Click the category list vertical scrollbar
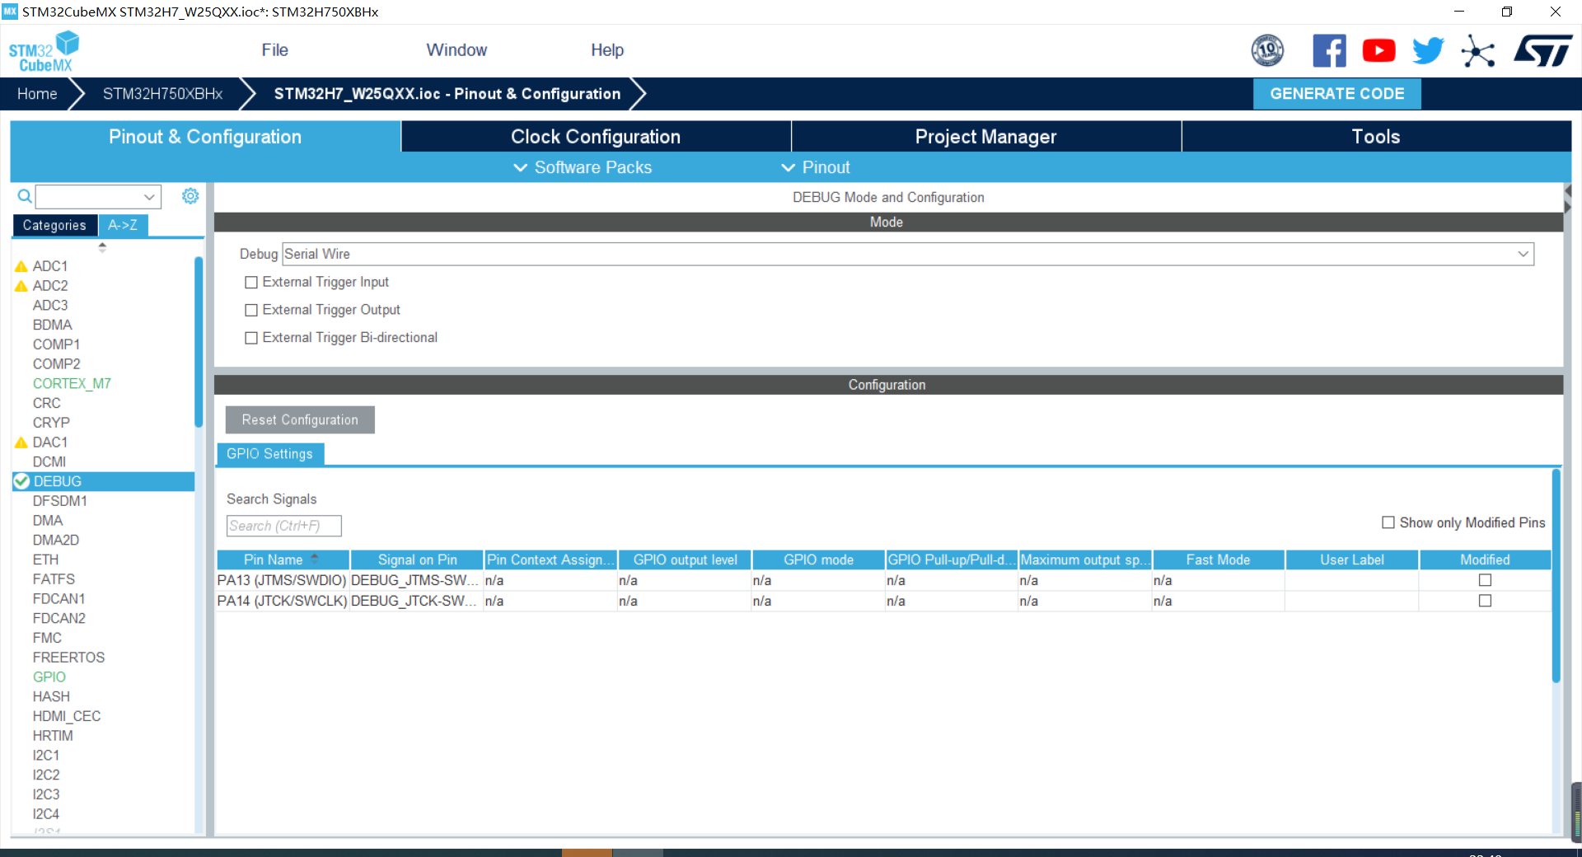 click(199, 342)
